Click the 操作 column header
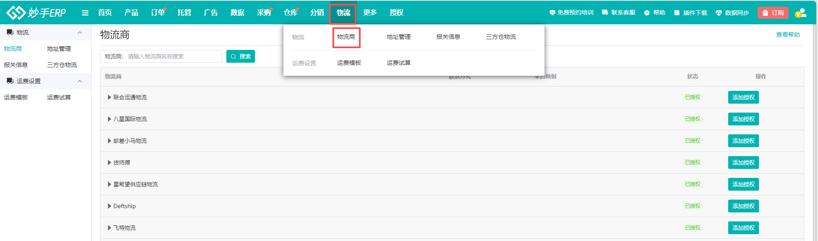This screenshot has height=241, width=818. click(761, 76)
